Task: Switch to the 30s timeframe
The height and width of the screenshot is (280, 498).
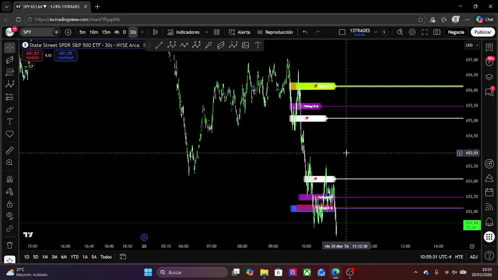Action: (x=133, y=32)
